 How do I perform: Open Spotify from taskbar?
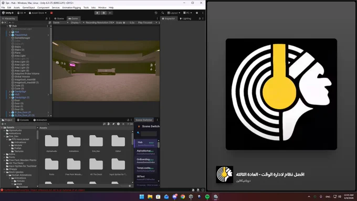point(207,197)
